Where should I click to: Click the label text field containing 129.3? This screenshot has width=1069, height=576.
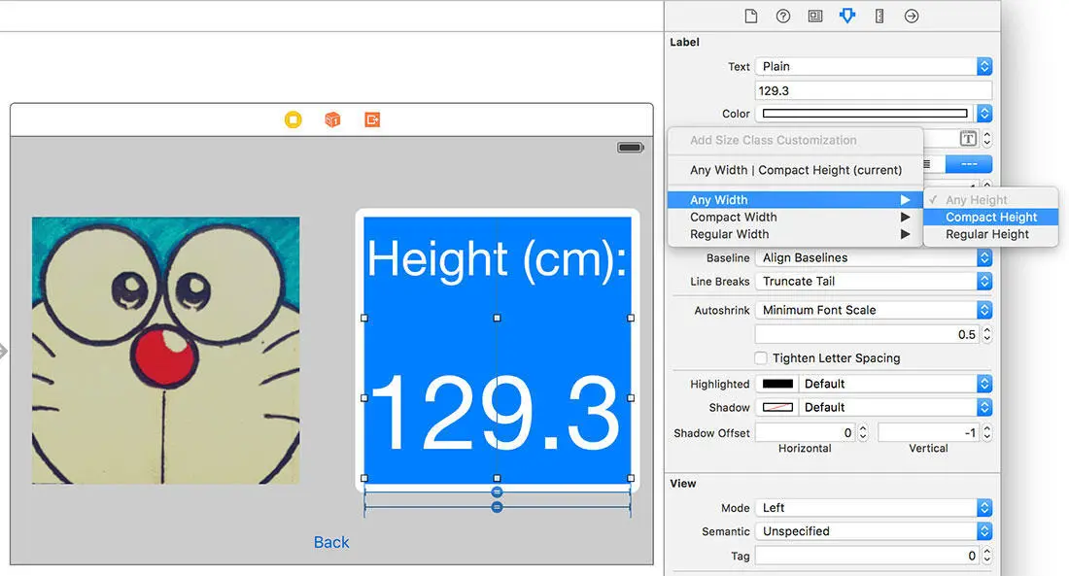click(x=874, y=90)
